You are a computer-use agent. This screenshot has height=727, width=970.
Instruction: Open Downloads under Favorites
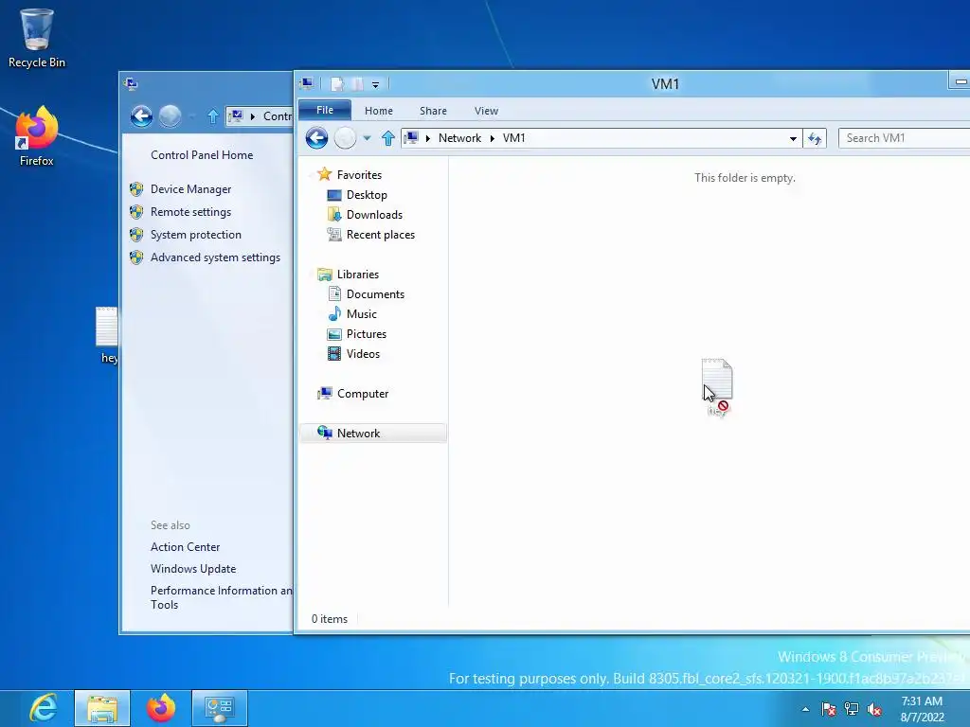point(374,215)
